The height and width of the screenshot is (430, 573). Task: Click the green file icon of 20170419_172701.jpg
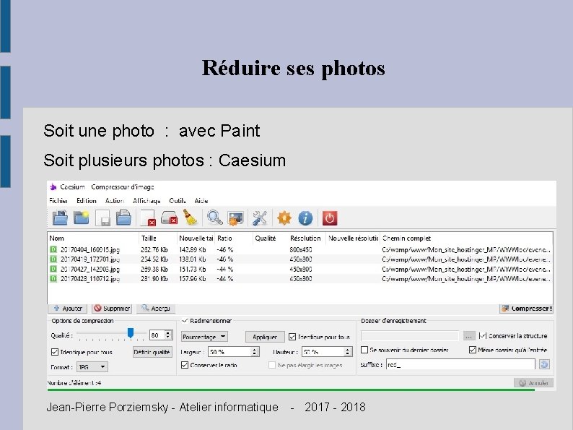point(53,259)
